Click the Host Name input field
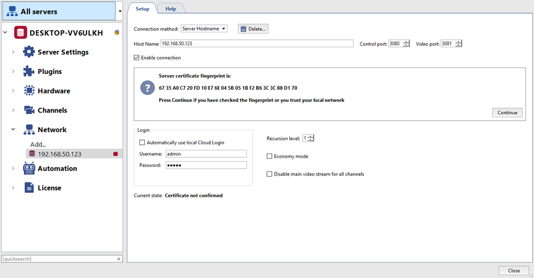Image resolution: width=534 pixels, height=278 pixels. (x=257, y=44)
